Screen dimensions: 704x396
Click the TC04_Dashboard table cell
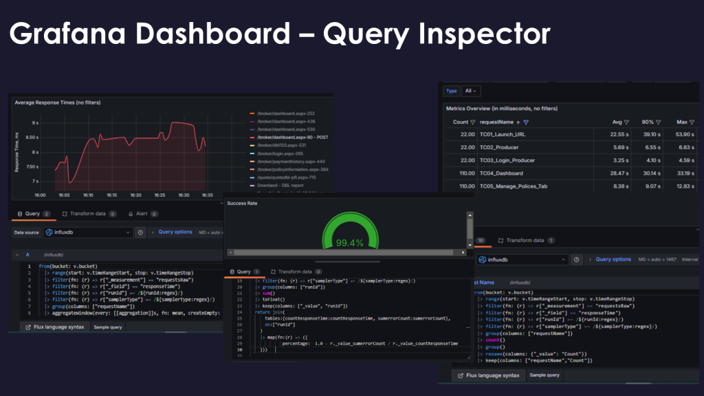click(501, 173)
